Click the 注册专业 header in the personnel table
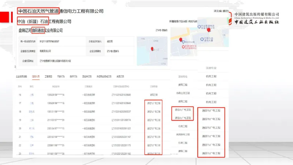 [x=153, y=87]
